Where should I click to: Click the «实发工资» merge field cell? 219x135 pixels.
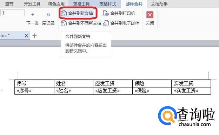[191, 91]
